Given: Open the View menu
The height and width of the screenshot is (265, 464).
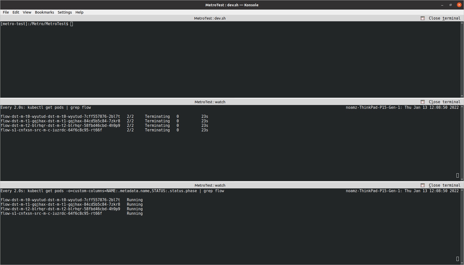Looking at the screenshot, I should [27, 12].
